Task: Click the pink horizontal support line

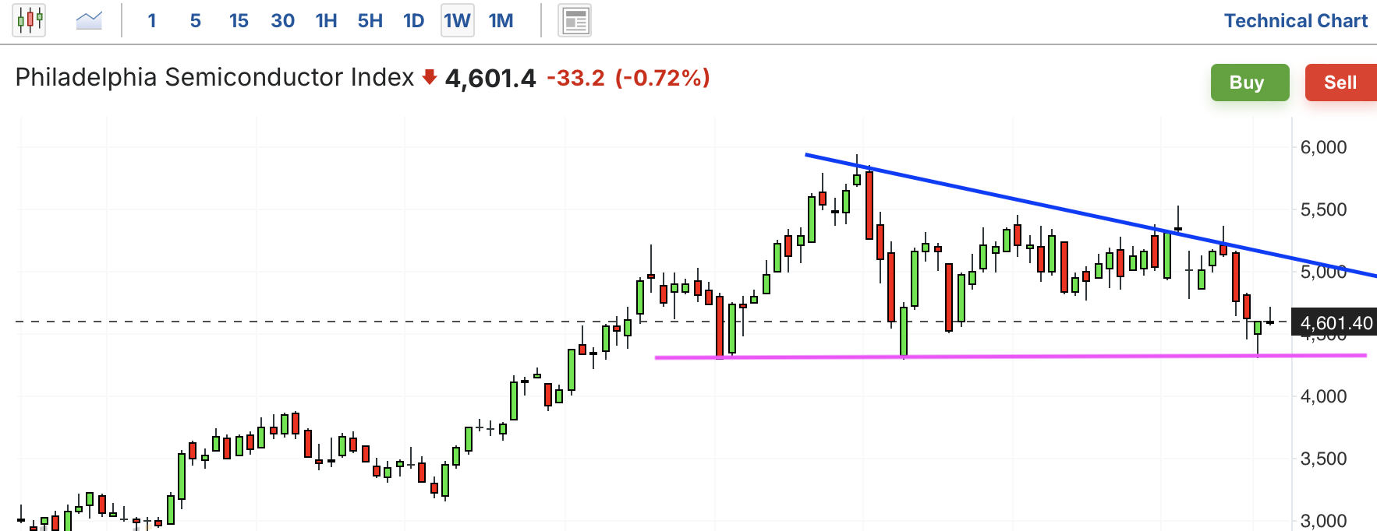Action: 1014,357
